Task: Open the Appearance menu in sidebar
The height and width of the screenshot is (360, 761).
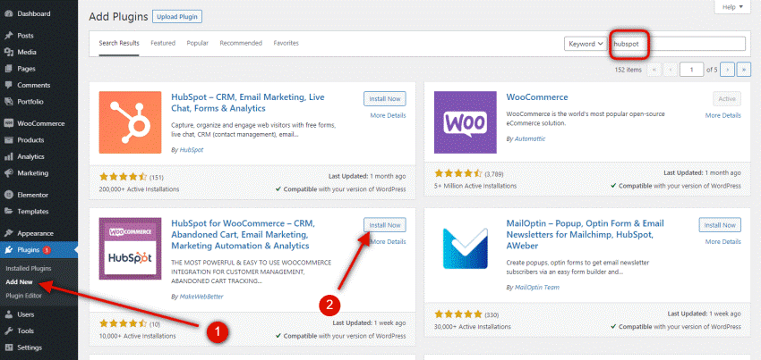Action: 36,232
